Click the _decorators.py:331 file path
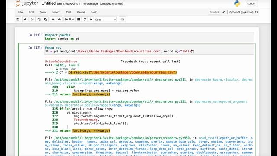Screen dimensions: 277x156 [x=120, y=101]
